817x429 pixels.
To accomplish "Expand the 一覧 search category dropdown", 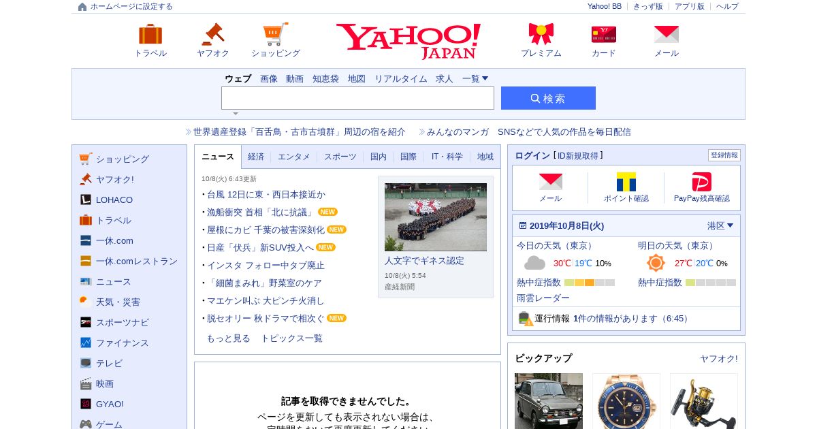I will coord(475,78).
